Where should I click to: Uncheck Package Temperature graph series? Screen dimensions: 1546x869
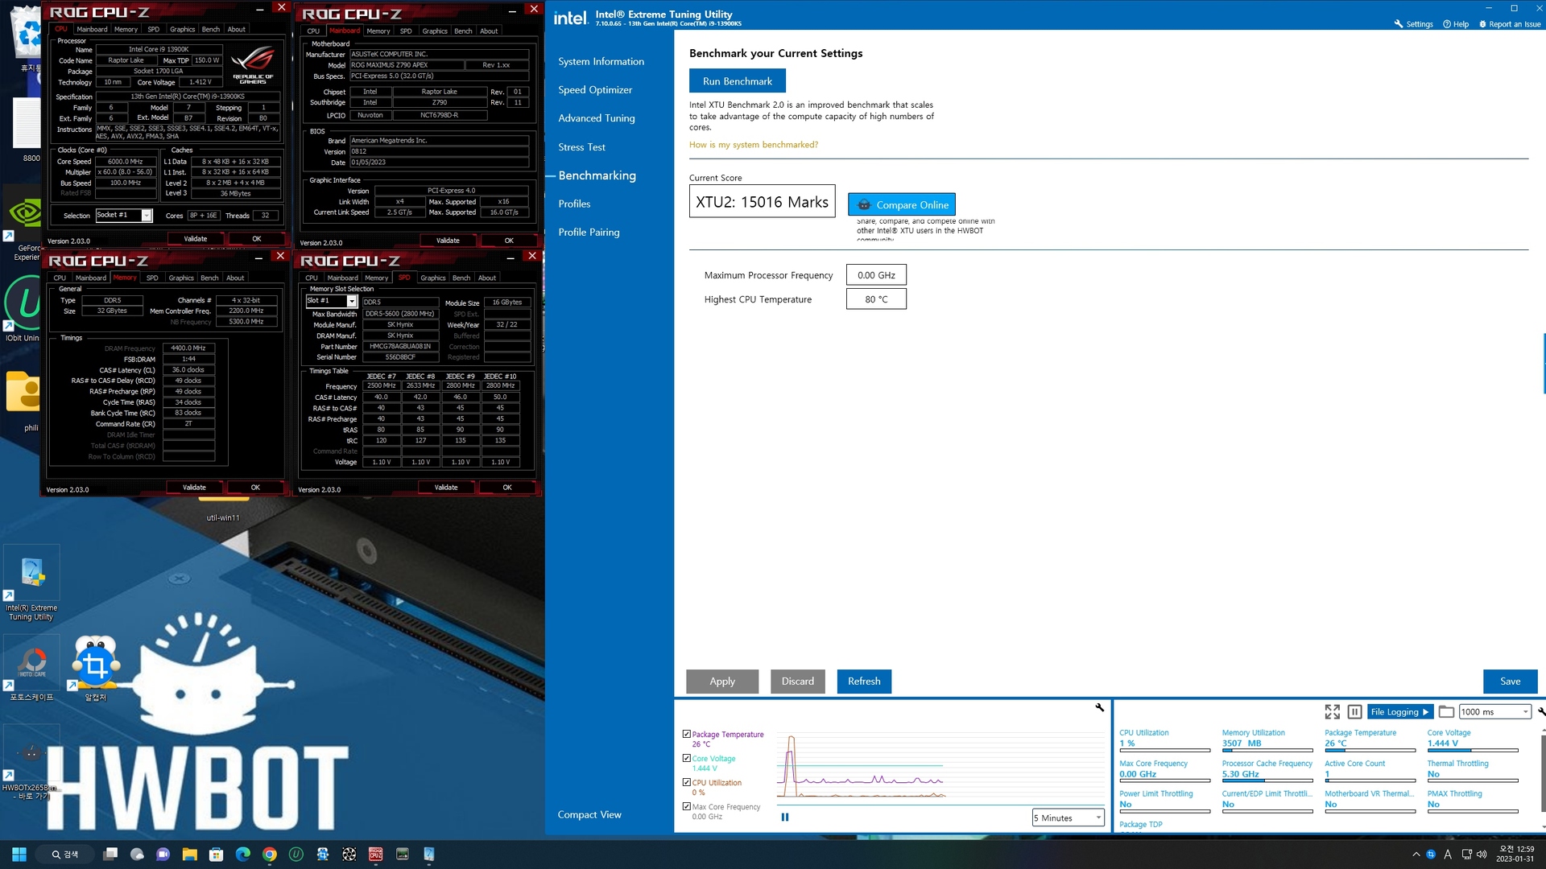click(x=686, y=734)
